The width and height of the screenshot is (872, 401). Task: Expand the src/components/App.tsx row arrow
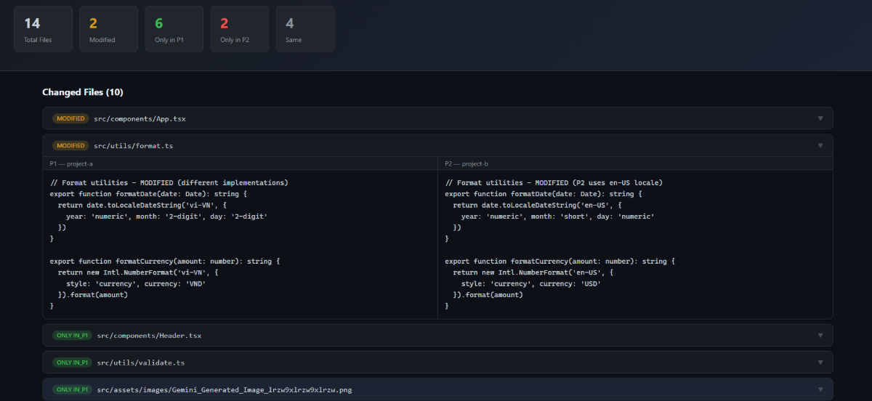820,118
